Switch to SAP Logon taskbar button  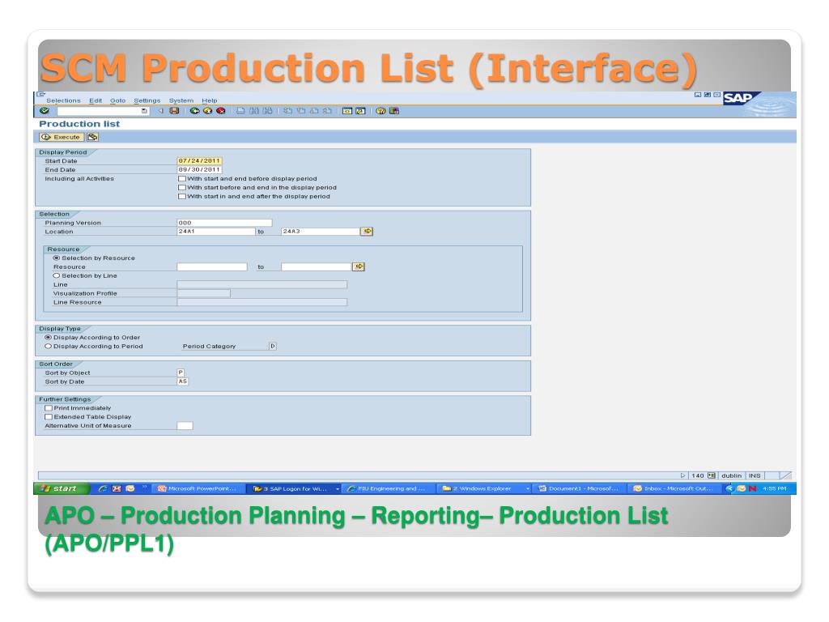click(295, 488)
